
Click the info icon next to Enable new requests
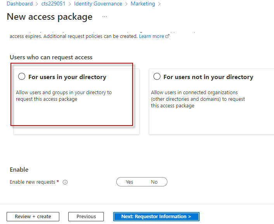(65, 182)
